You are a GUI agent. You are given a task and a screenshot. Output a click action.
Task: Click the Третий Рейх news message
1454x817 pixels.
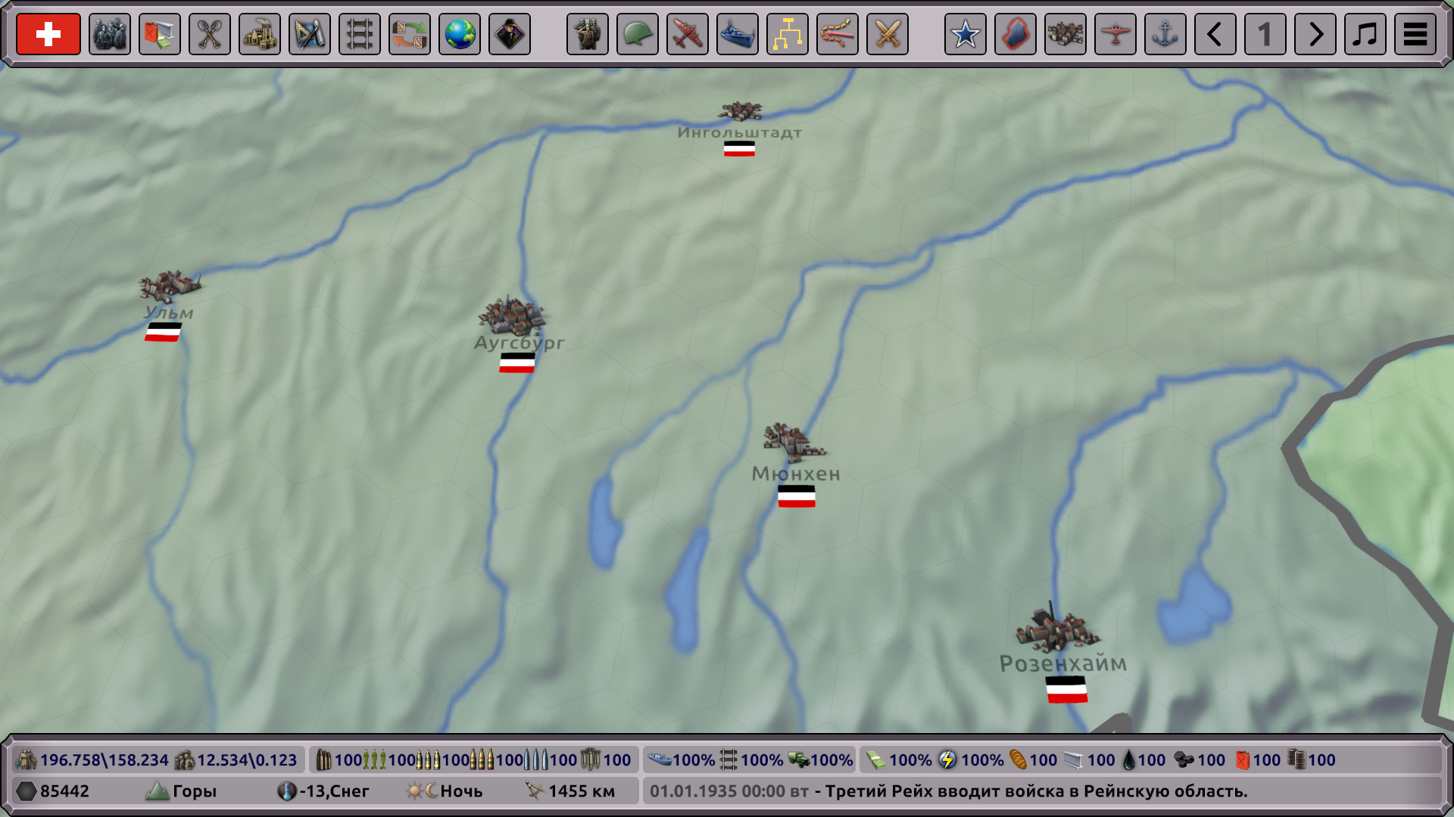pyautogui.click(x=1036, y=791)
